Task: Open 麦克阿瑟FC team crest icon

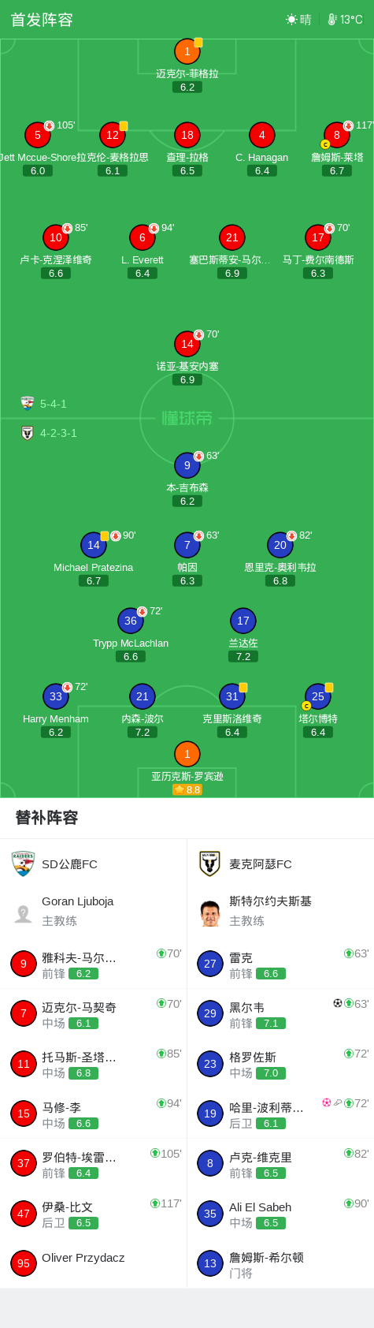Action: point(209,864)
